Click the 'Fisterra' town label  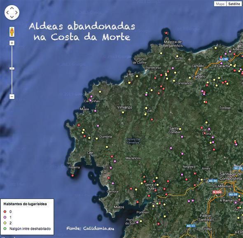tap(74, 167)
